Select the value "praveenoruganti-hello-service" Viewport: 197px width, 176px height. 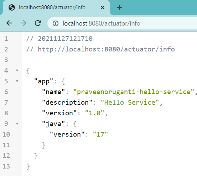tap(134, 92)
